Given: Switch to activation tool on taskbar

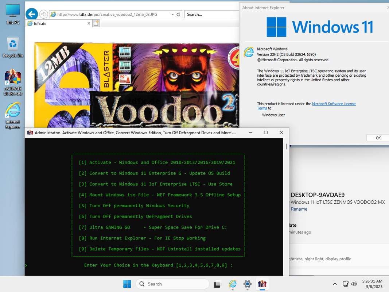Looking at the screenshot, I should (262, 284).
